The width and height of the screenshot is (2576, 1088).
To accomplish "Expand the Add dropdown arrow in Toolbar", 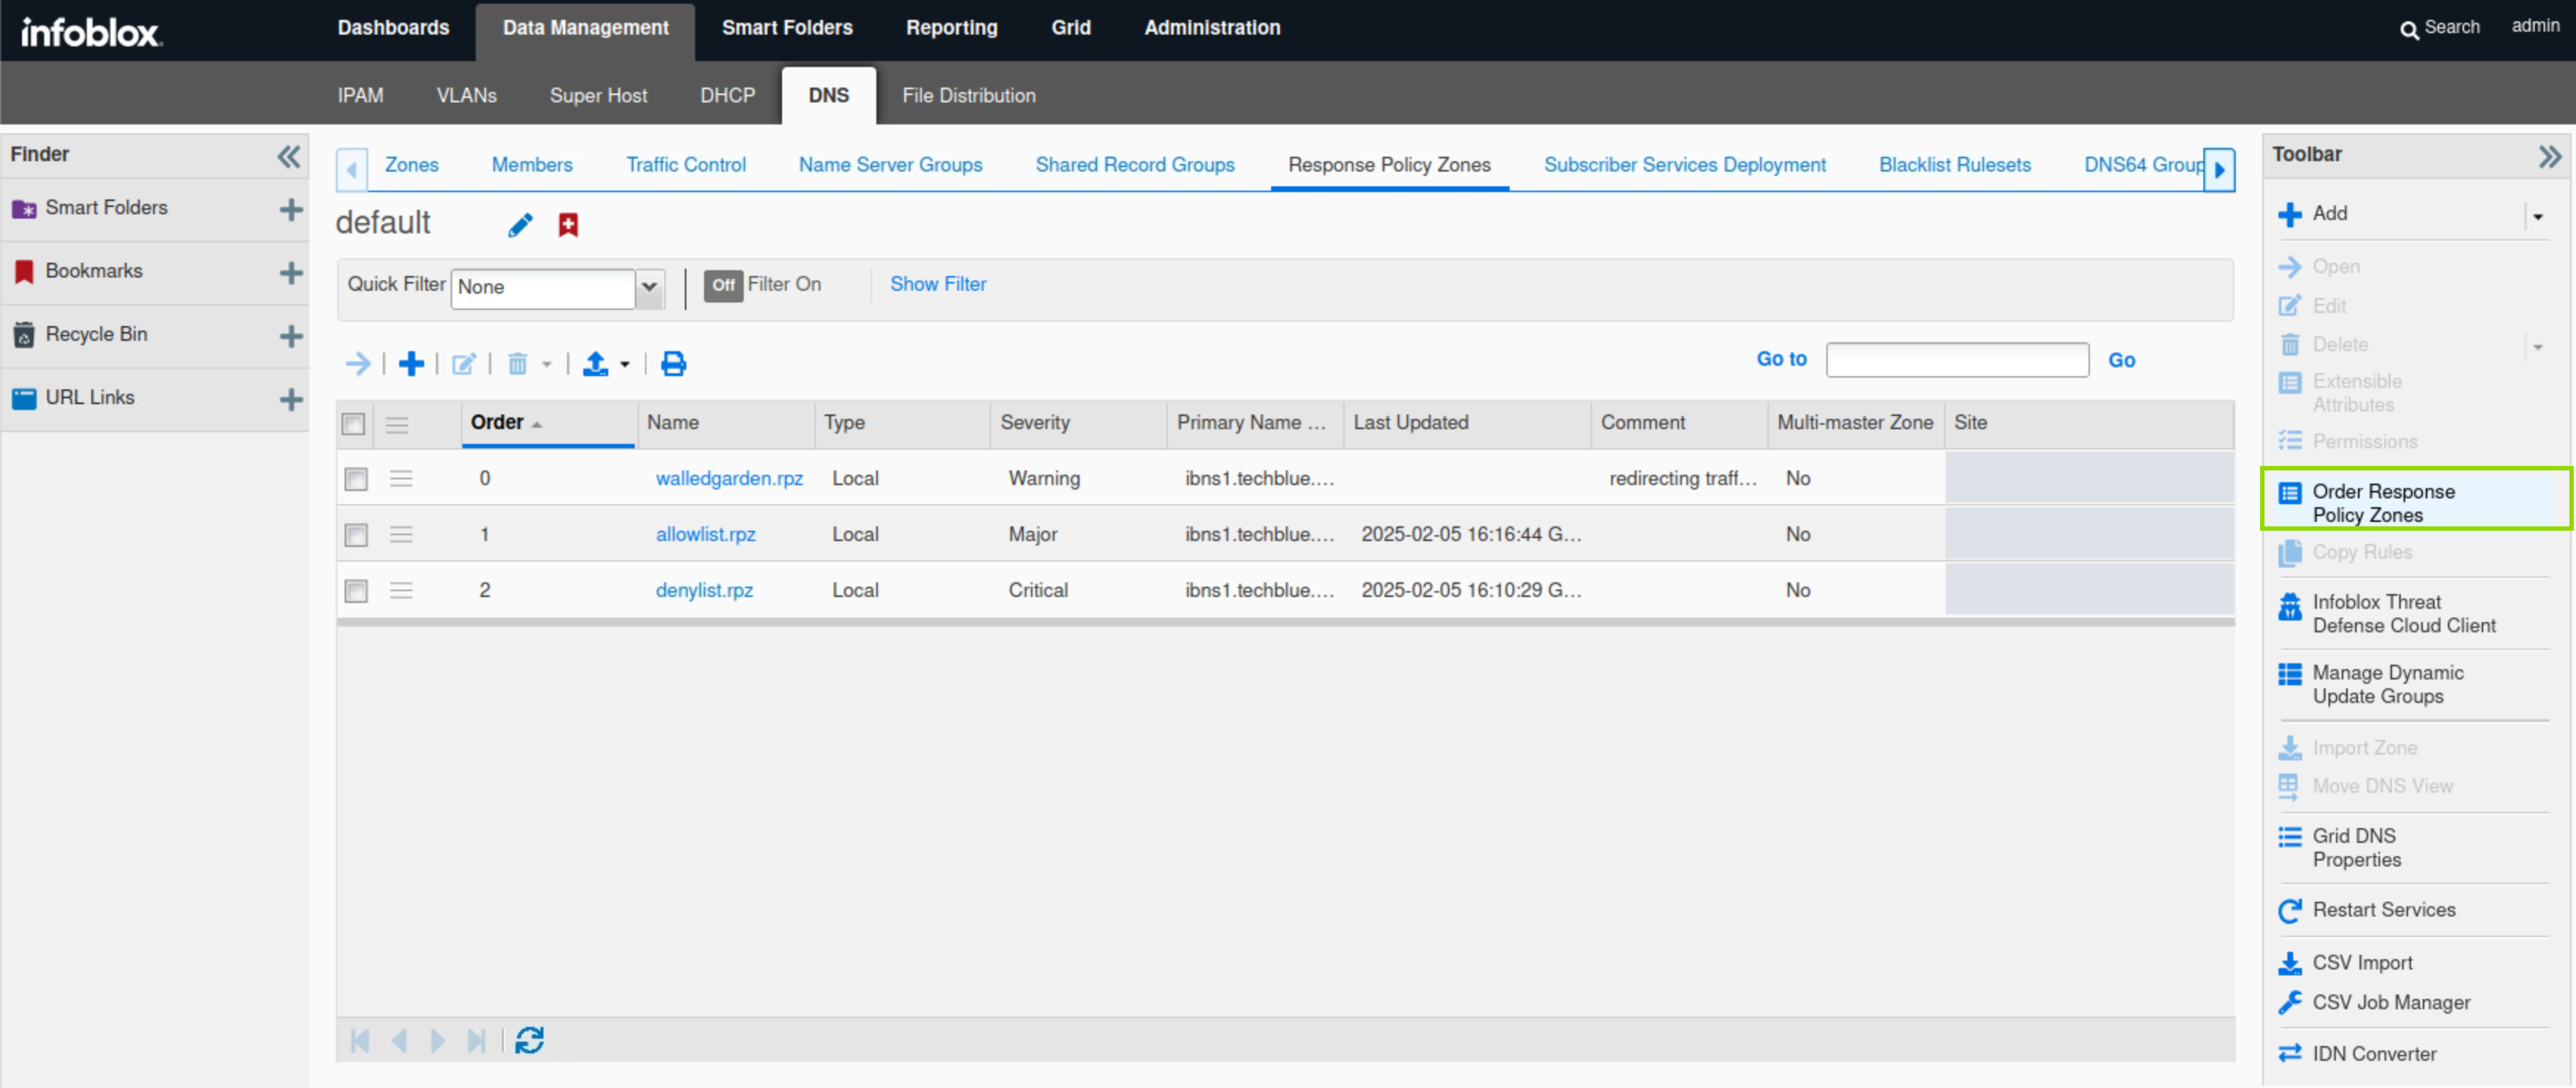I will pos(2537,216).
